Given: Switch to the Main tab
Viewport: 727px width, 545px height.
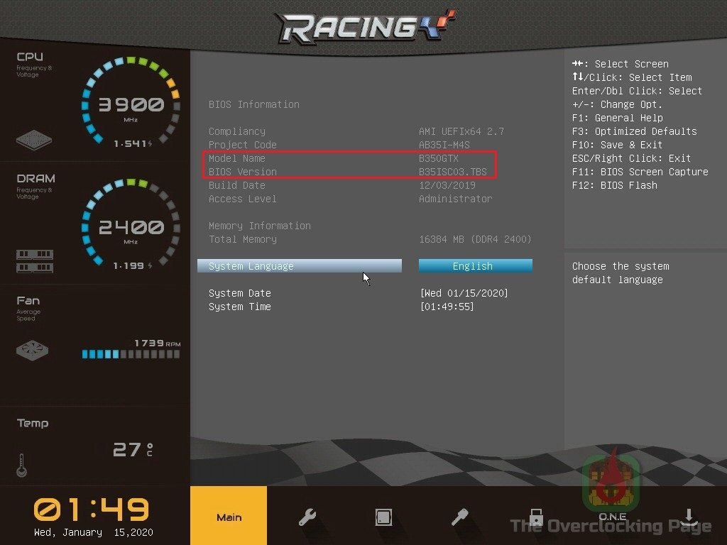Looking at the screenshot, I should pyautogui.click(x=229, y=517).
